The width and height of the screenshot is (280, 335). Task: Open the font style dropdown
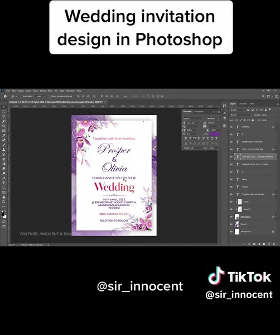(213, 118)
